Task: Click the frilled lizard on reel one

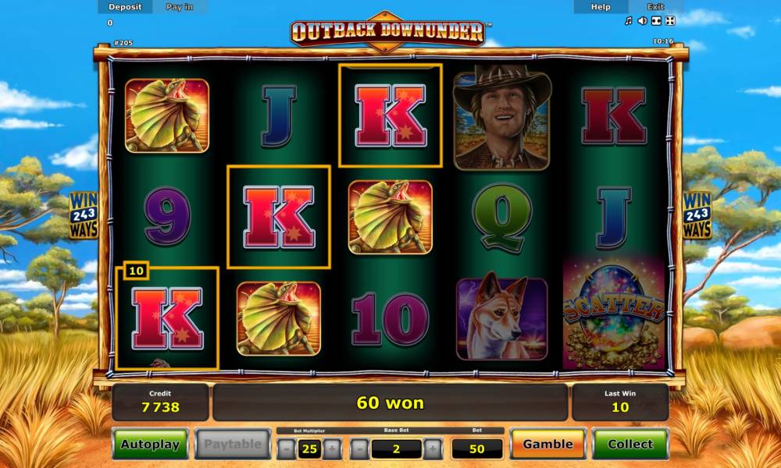Action: click(167, 115)
